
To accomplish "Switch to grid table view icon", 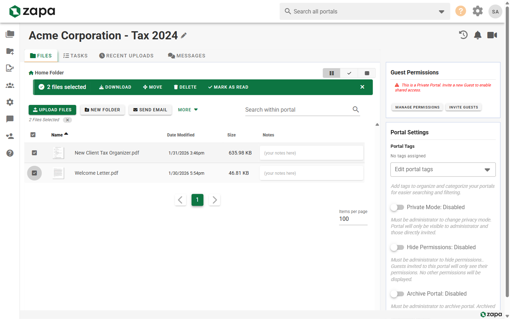I will click(x=367, y=73).
